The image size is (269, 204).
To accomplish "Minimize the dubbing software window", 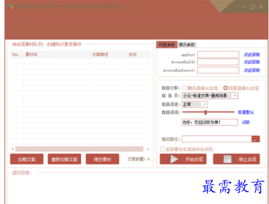I will (244, 7).
